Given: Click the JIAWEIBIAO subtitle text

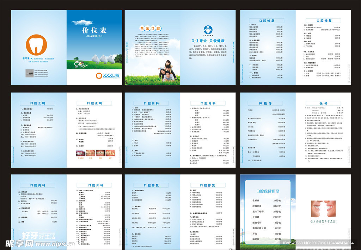Looking at the screenshot, I should pyautogui.click(x=94, y=36).
